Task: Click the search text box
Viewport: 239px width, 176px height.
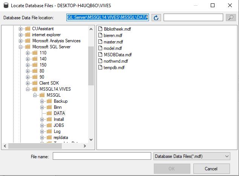Action: point(193,17)
